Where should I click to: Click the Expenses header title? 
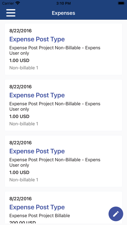click(63, 13)
